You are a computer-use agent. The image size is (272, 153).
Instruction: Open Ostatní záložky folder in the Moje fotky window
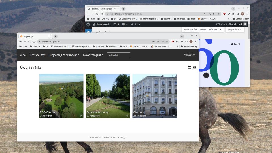[189, 46]
